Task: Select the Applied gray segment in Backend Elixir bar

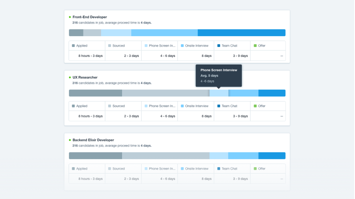Action: (x=95, y=156)
